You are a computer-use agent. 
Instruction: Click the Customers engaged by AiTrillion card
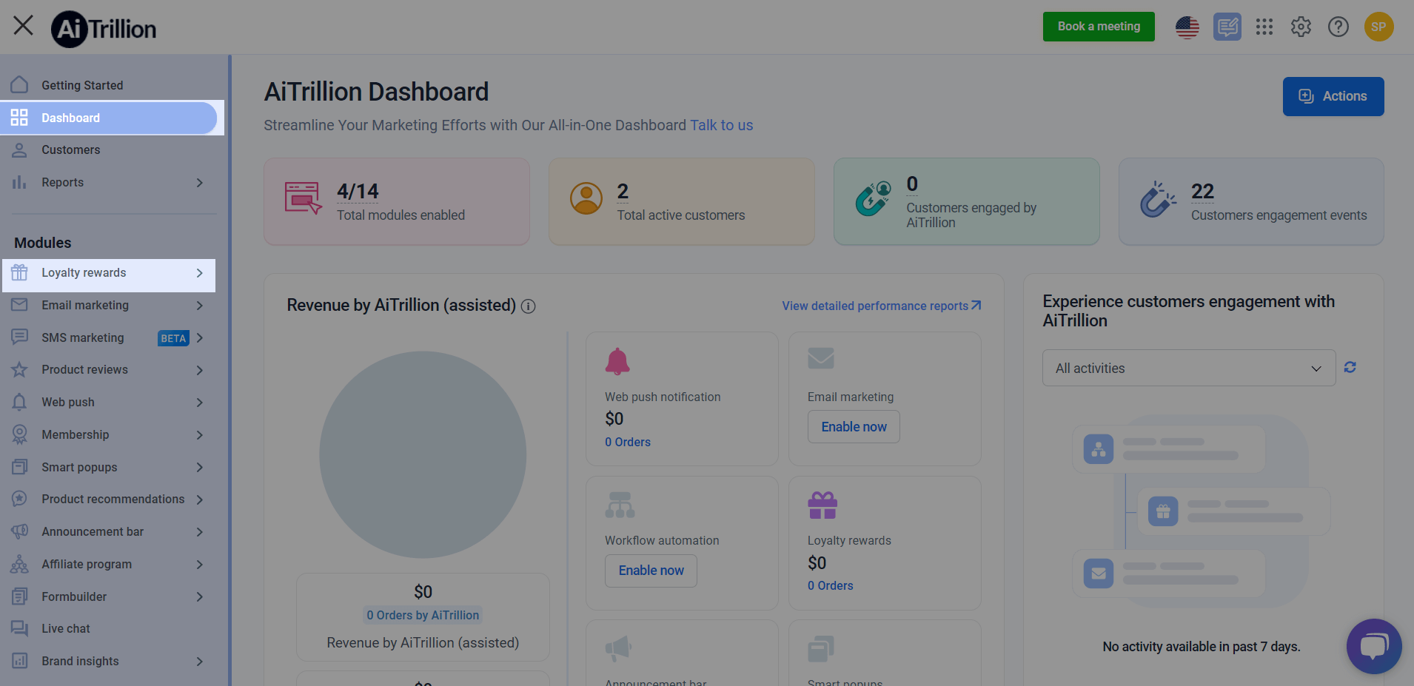coord(967,201)
